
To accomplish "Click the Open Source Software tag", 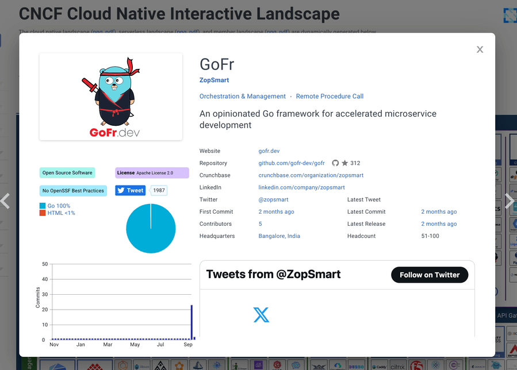I will point(67,172).
